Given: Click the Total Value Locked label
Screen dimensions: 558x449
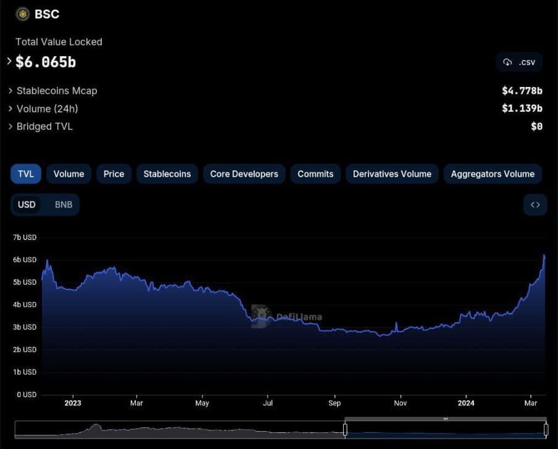Looking at the screenshot, I should click(59, 42).
